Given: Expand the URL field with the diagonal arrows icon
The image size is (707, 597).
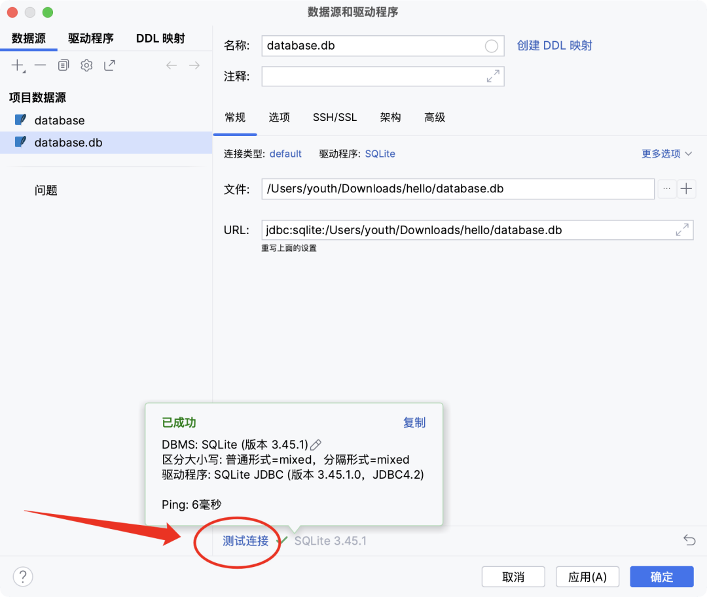Looking at the screenshot, I should point(681,230).
